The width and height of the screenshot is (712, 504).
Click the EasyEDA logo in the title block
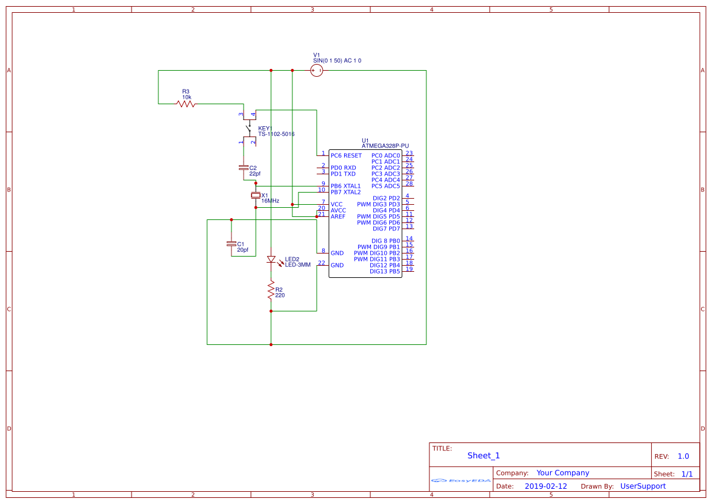coord(460,481)
